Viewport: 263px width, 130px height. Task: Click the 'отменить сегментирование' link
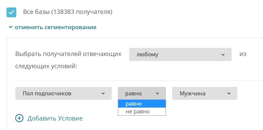pos(56,27)
